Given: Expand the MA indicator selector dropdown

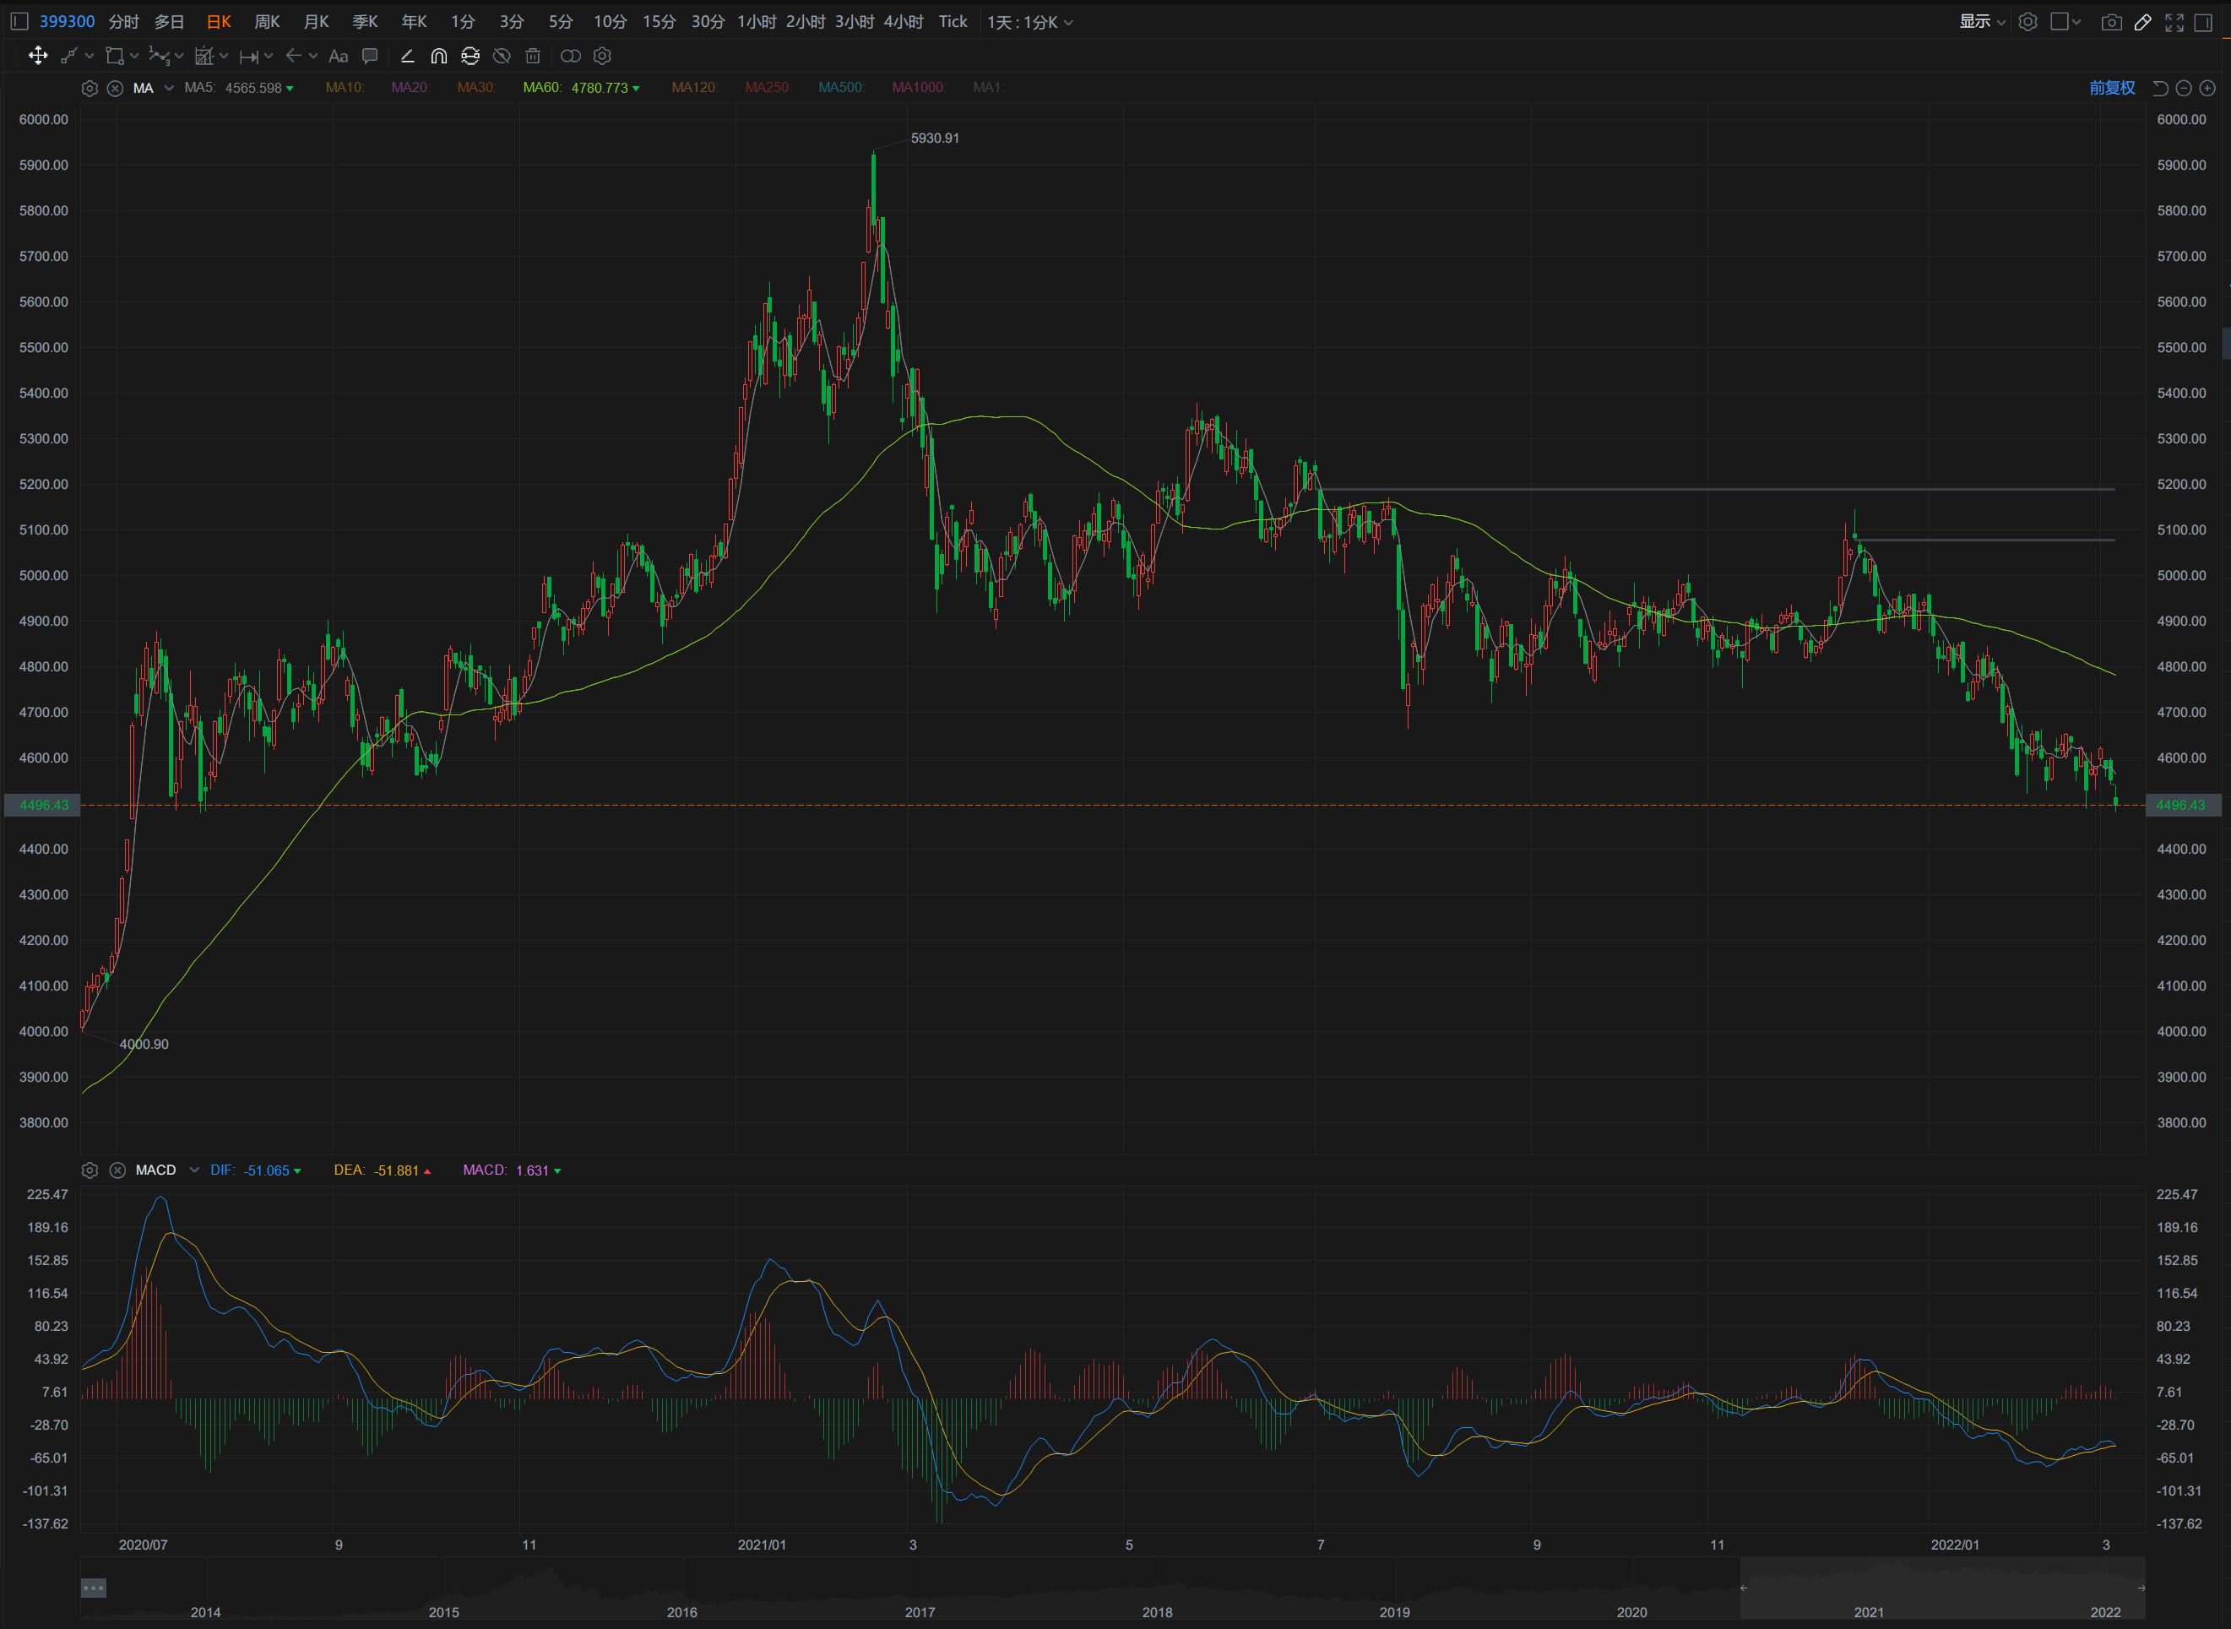Looking at the screenshot, I should [169, 88].
